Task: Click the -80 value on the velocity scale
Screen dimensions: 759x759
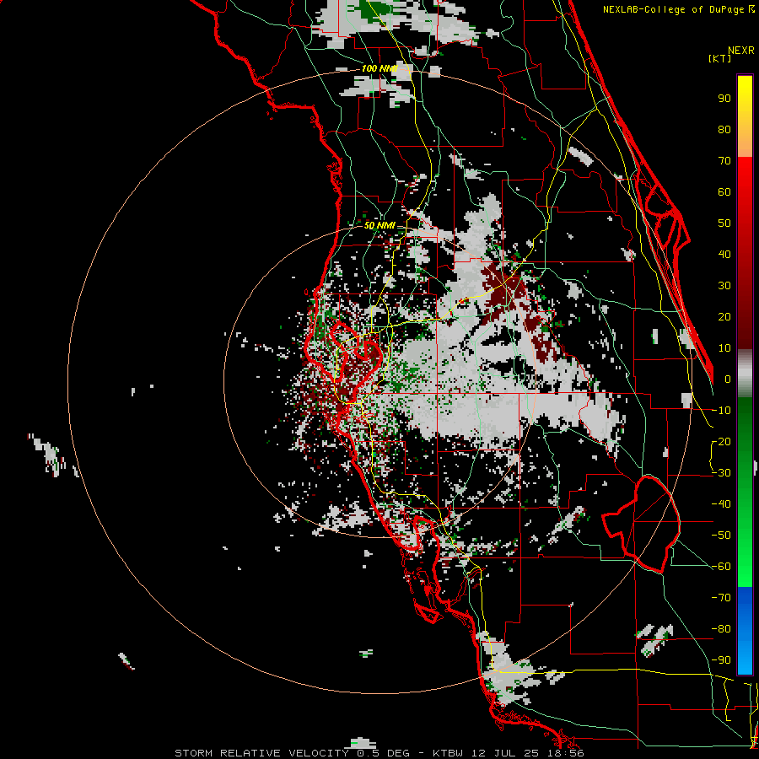Action: click(721, 629)
